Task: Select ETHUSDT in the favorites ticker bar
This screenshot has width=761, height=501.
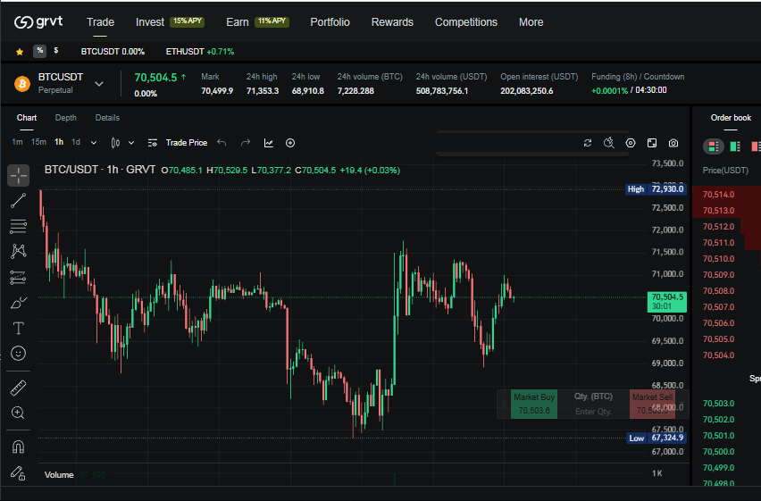Action: (x=200, y=52)
